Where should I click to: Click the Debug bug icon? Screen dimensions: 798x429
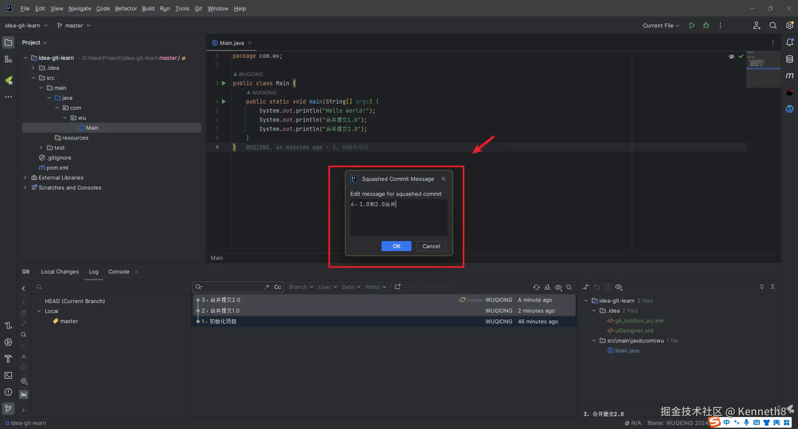(706, 25)
